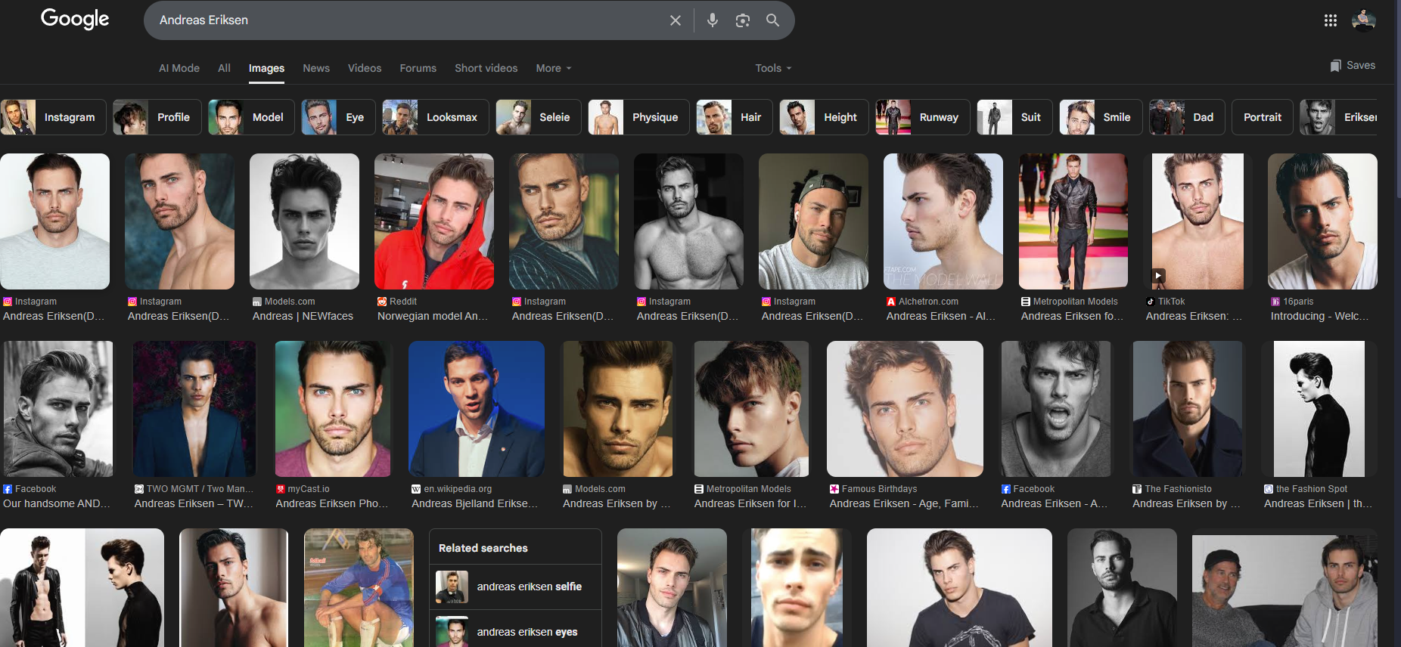Click the magnifier search button
This screenshot has width=1401, height=647.
pyautogui.click(x=772, y=20)
